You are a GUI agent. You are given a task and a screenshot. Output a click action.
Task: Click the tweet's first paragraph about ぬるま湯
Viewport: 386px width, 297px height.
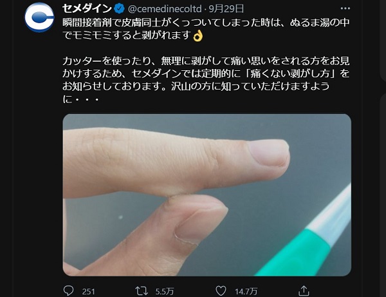tap(206, 29)
